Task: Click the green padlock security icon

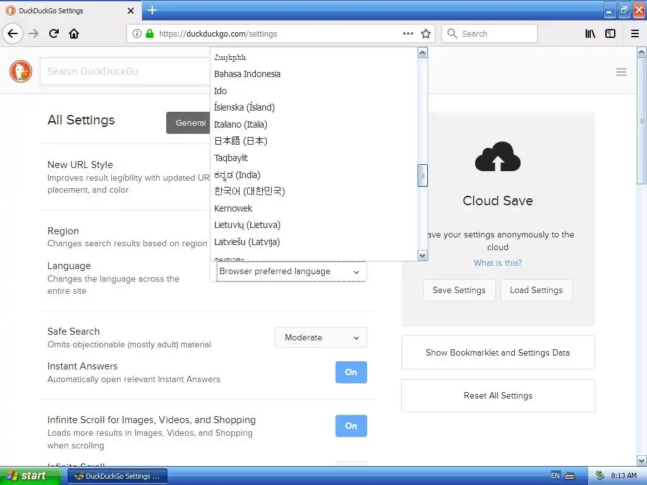Action: coord(150,33)
